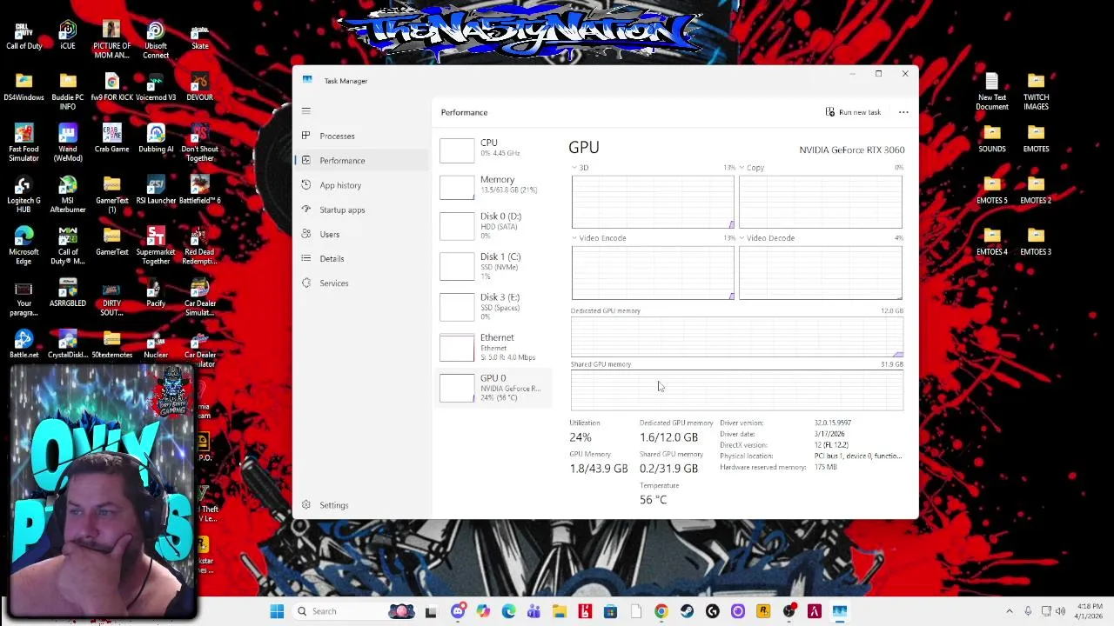Select the Performance page in sidebar
The height and width of the screenshot is (626, 1114).
360,160
